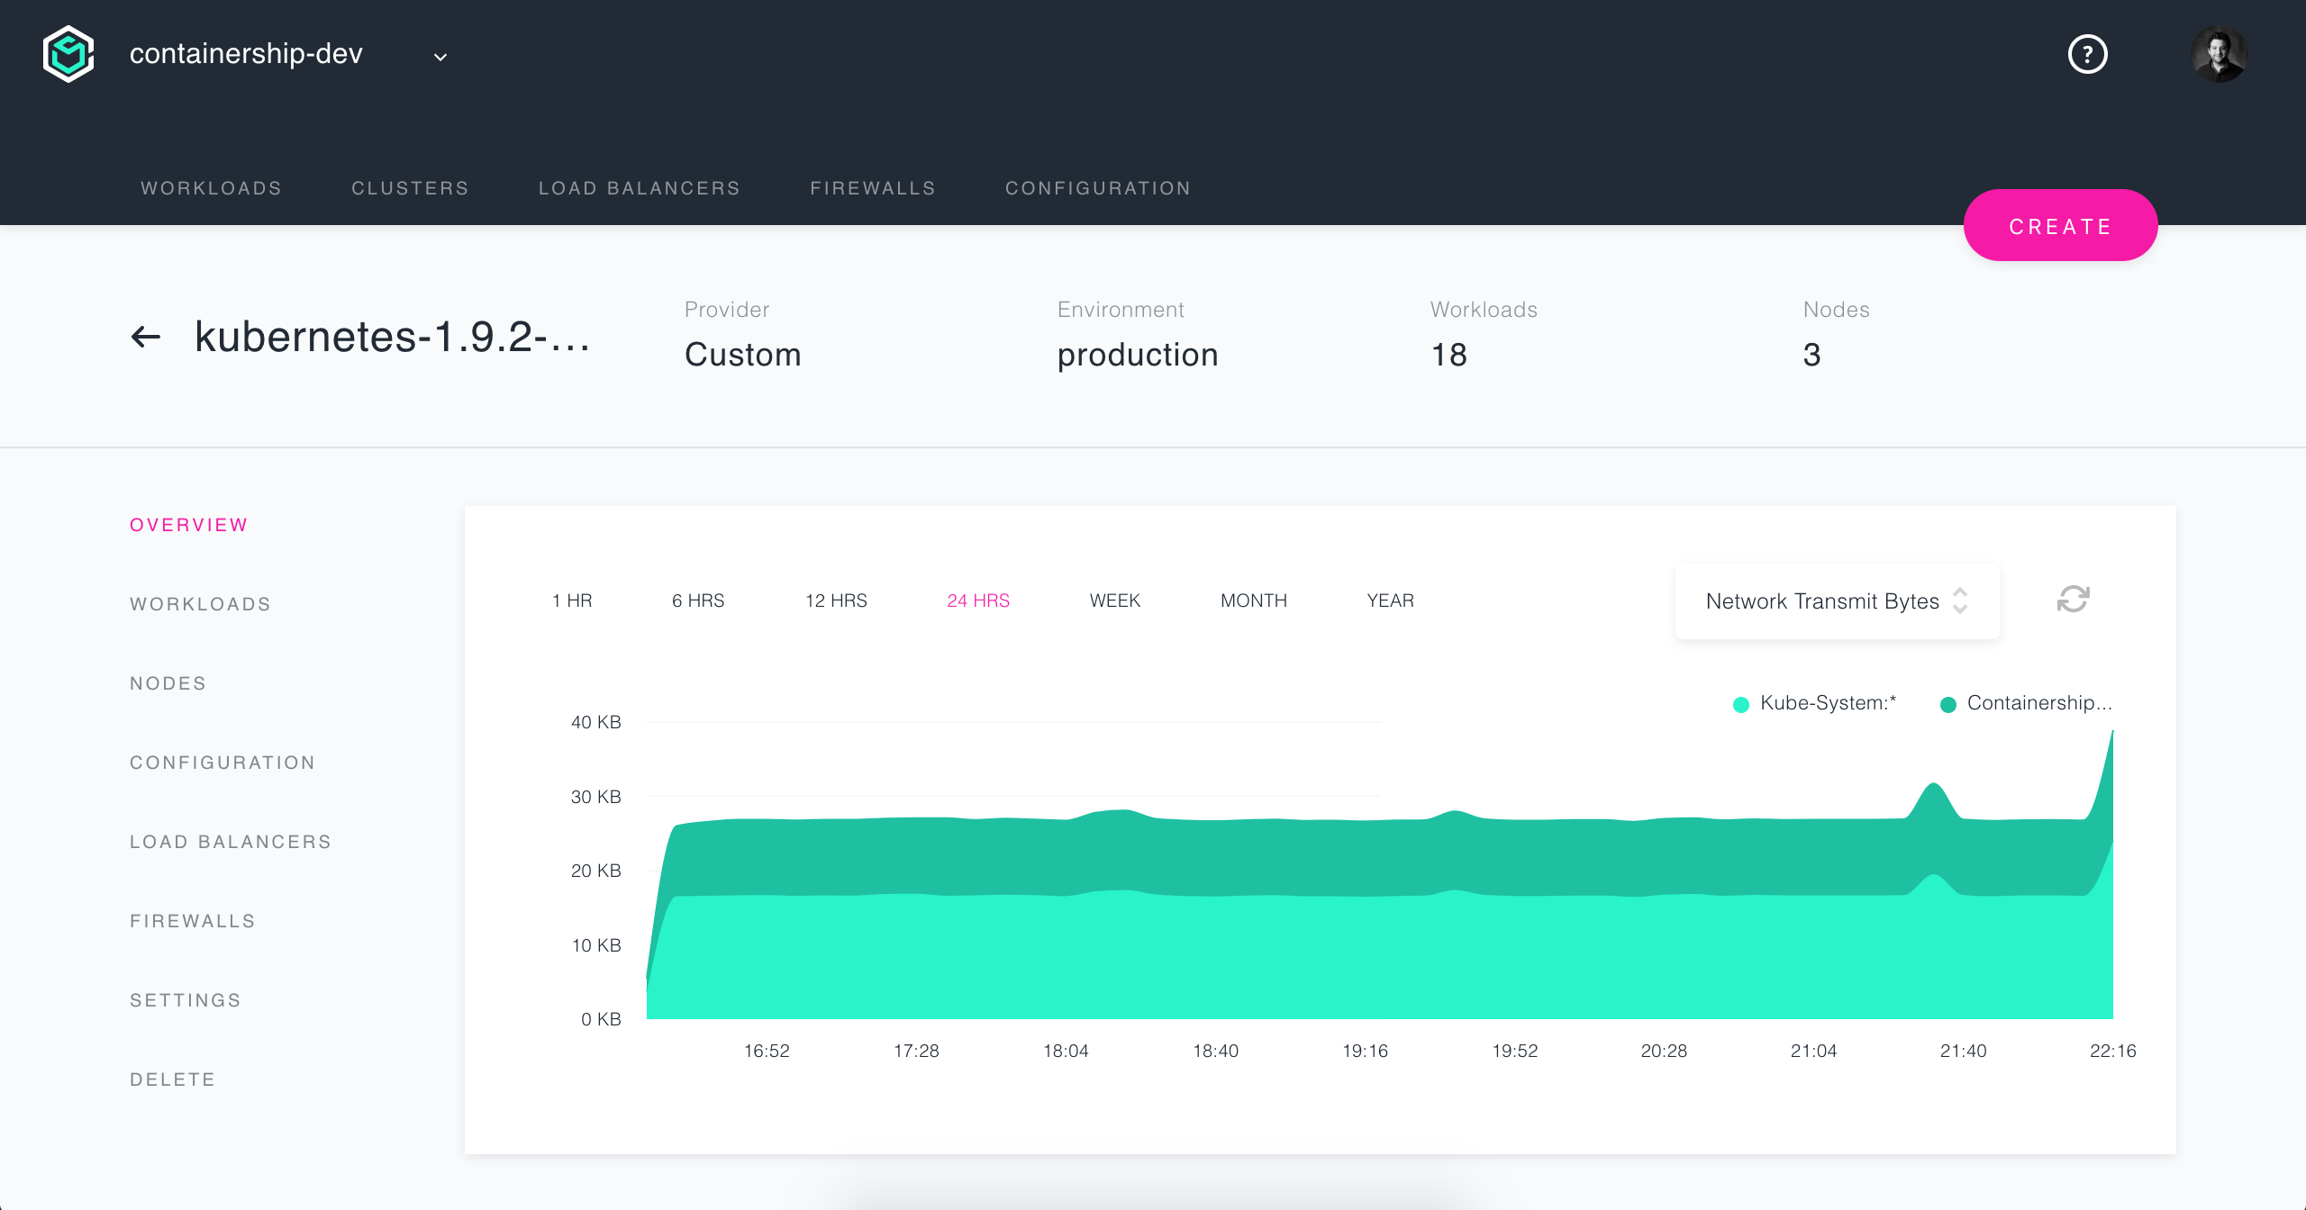Open the help question mark icon
This screenshot has height=1210, width=2306.
[2087, 54]
